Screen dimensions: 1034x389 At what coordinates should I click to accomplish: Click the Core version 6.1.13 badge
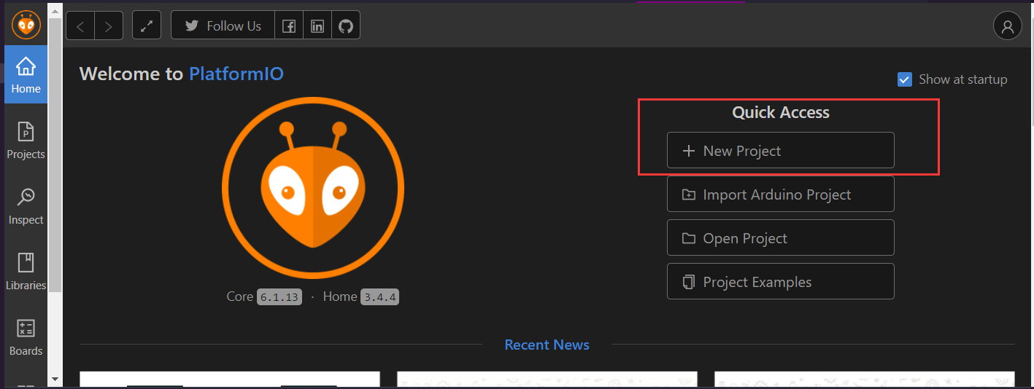[x=279, y=297]
